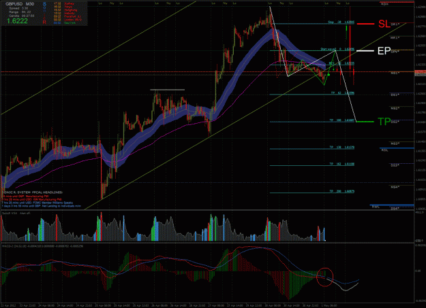Select the DS1 pivot label

395,95
